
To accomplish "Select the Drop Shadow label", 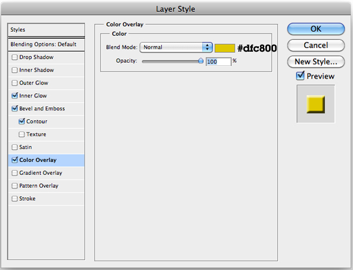I will pyautogui.click(x=36, y=58).
